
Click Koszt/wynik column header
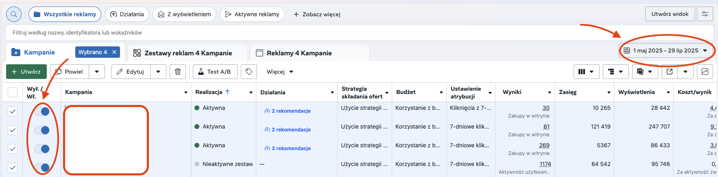pos(695,92)
